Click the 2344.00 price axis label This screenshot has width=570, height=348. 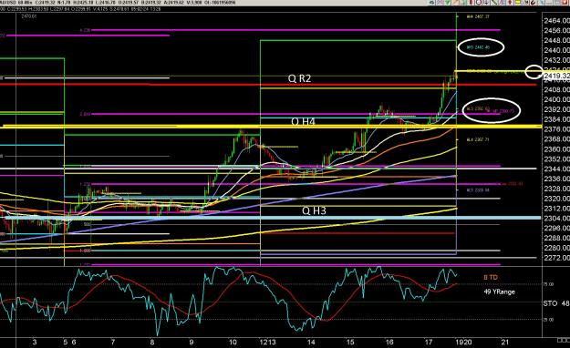click(x=556, y=169)
